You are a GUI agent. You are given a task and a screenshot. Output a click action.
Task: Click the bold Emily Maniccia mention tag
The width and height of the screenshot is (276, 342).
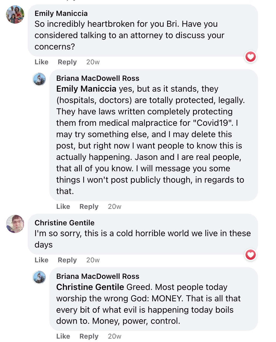click(86, 89)
